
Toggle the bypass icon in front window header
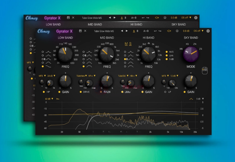tap(169, 31)
